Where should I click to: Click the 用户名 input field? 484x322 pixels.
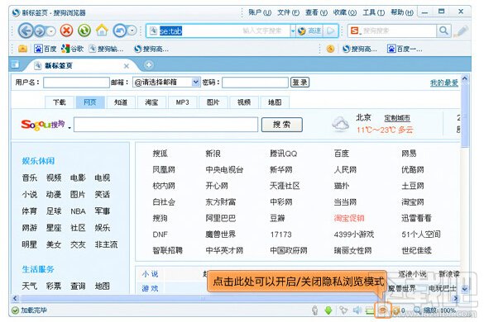(x=76, y=83)
